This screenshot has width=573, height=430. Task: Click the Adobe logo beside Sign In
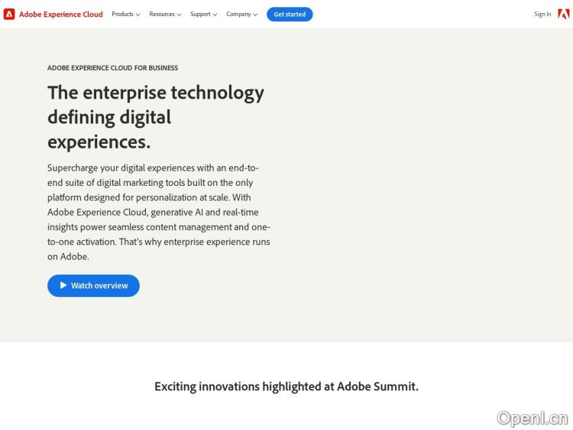tap(563, 14)
